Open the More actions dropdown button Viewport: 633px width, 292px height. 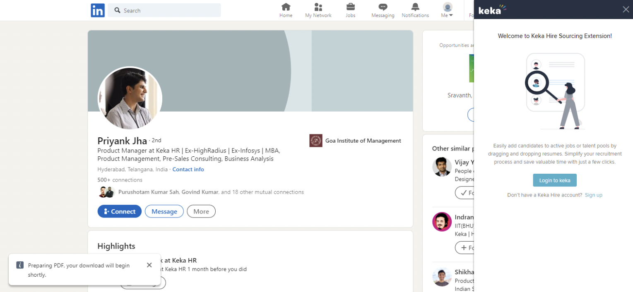click(201, 211)
